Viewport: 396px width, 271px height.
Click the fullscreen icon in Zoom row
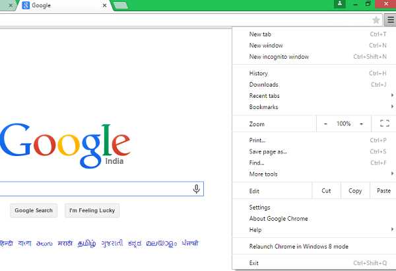click(385, 124)
